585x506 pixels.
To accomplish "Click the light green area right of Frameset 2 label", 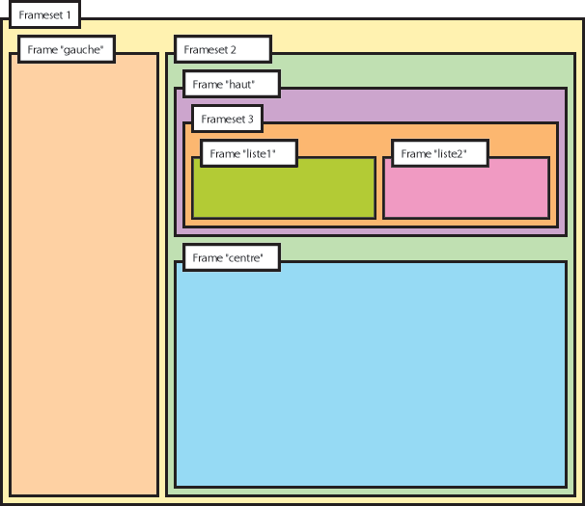I will point(425,69).
